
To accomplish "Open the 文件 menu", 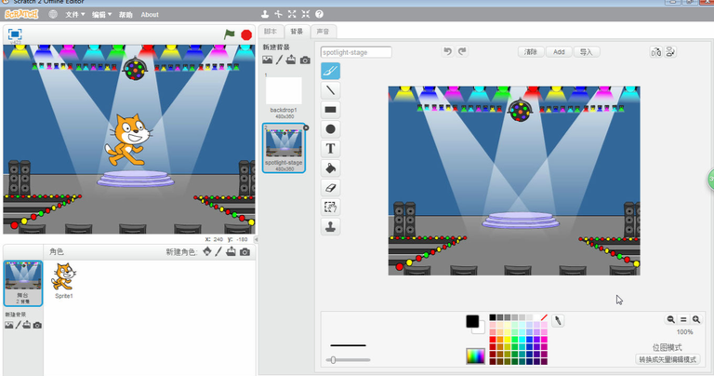I will 74,15.
